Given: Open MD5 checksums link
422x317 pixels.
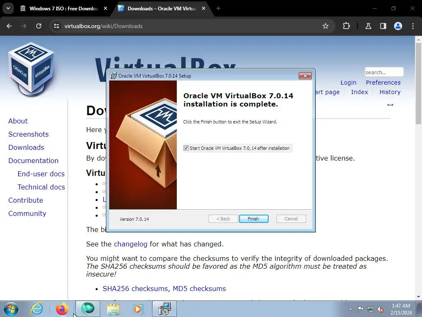Looking at the screenshot, I should (x=199, y=289).
